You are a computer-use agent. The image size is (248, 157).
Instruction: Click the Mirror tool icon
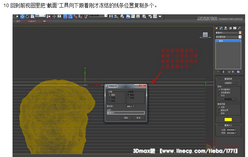pos(111,16)
